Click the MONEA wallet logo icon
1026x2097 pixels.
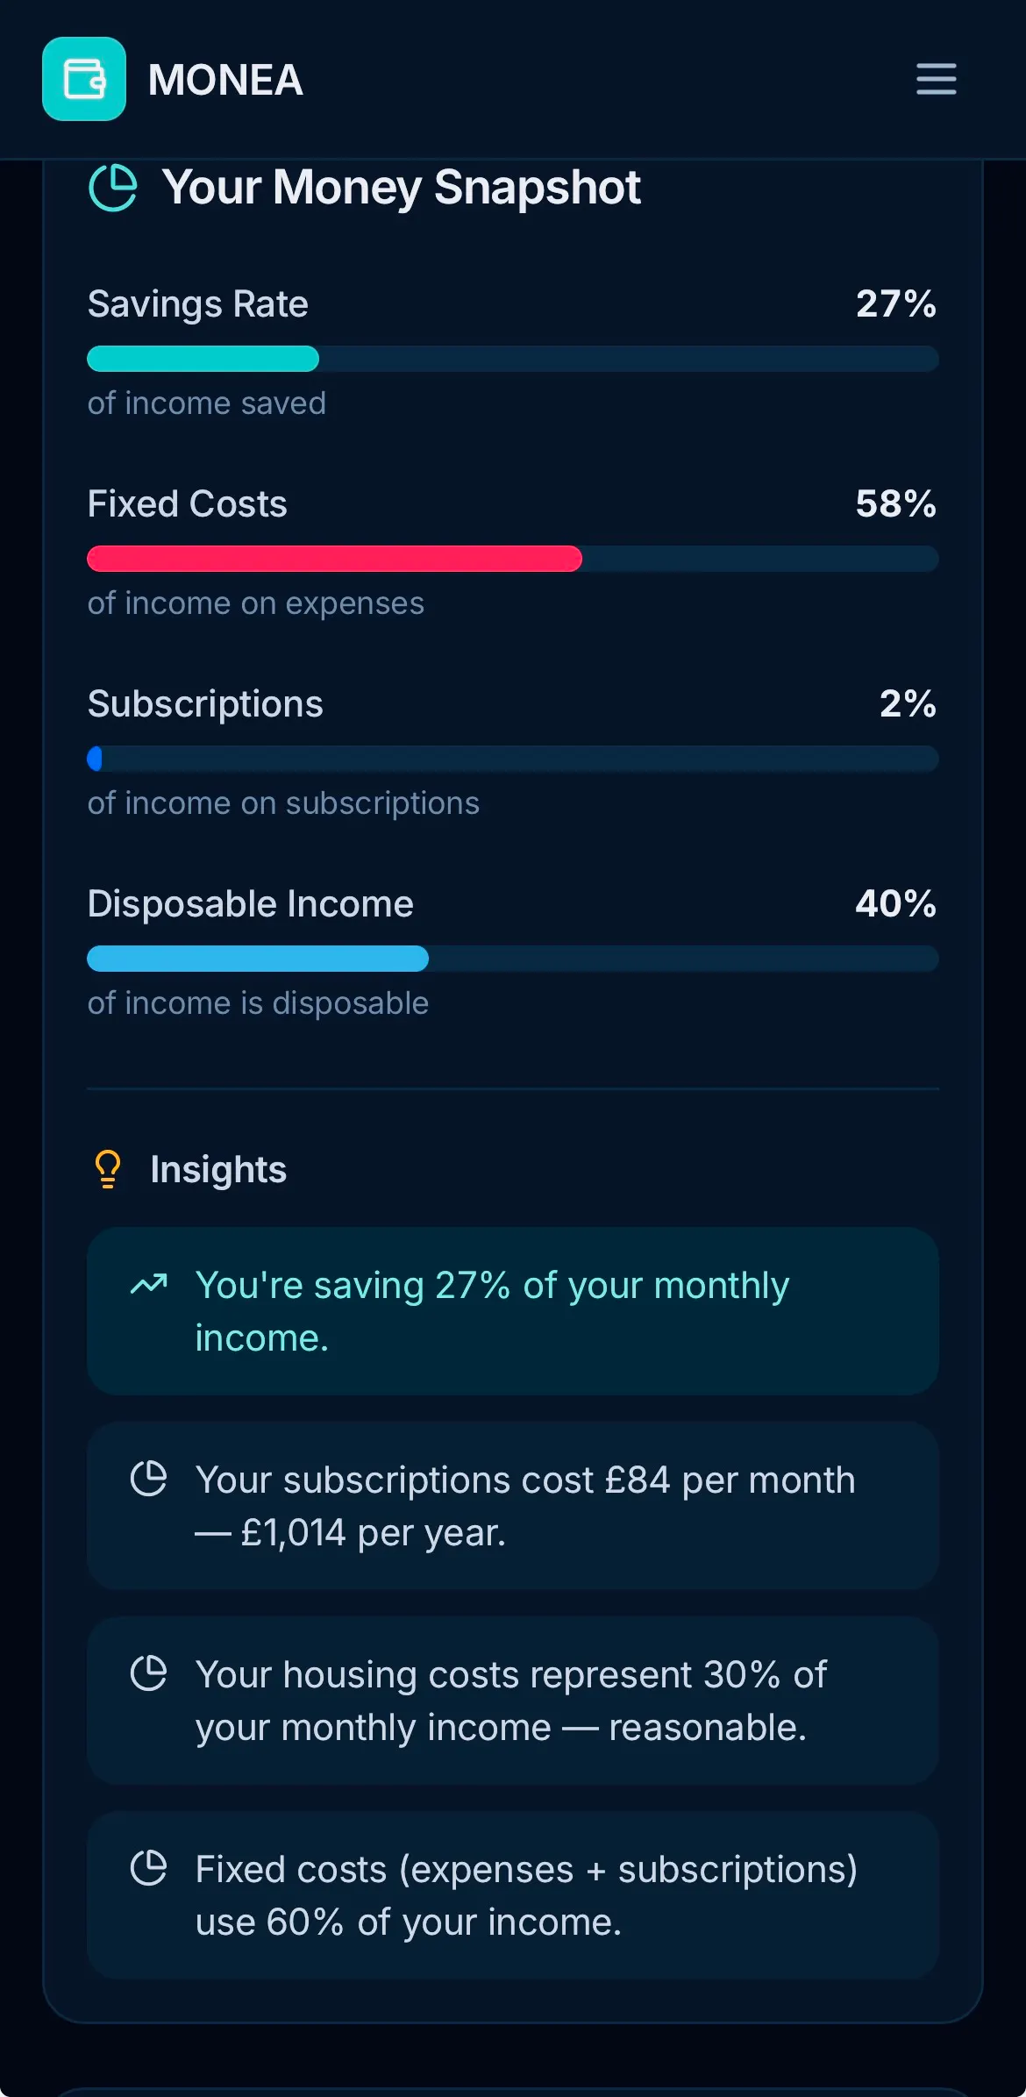coord(84,79)
